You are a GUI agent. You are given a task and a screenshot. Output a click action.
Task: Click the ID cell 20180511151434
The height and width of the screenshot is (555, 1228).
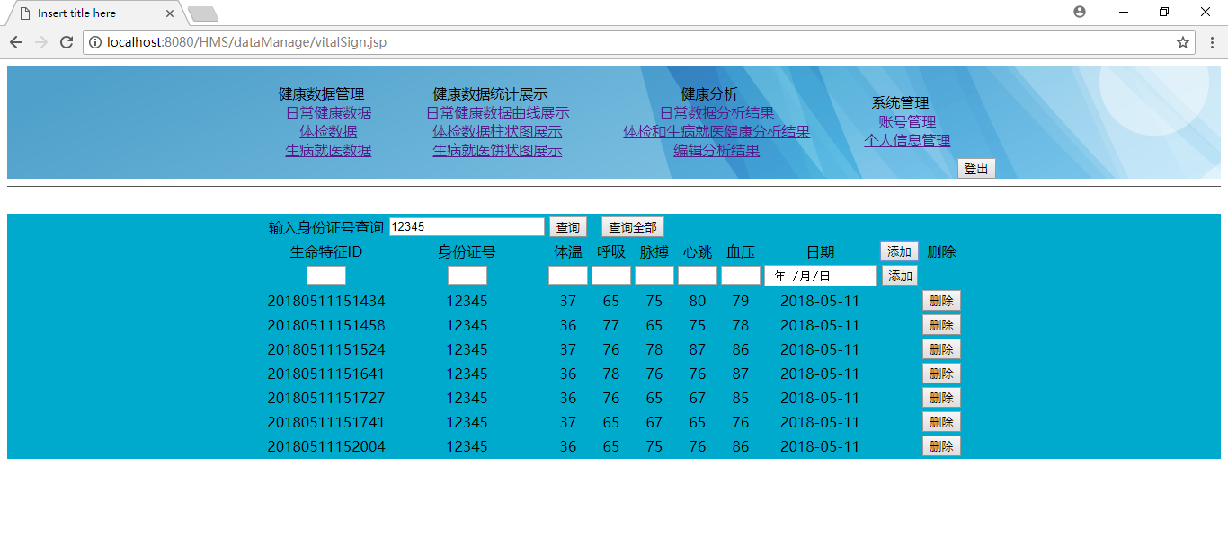pyautogui.click(x=326, y=301)
